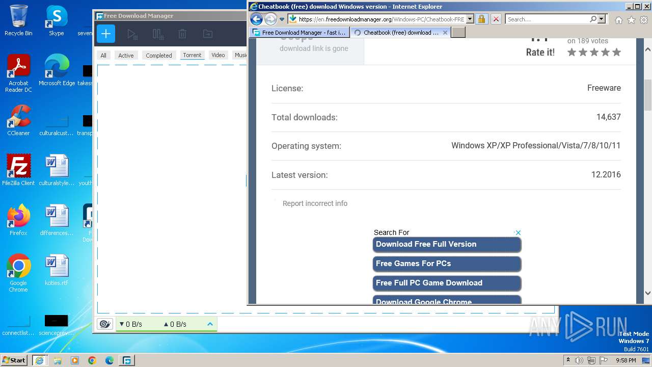This screenshot has height=367, width=652.
Task: Open the address bar autocomplete dropdown
Action: tap(470, 19)
